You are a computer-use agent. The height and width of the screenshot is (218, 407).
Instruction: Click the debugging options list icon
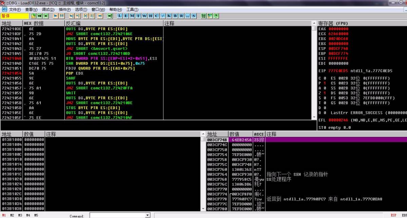[204, 16]
